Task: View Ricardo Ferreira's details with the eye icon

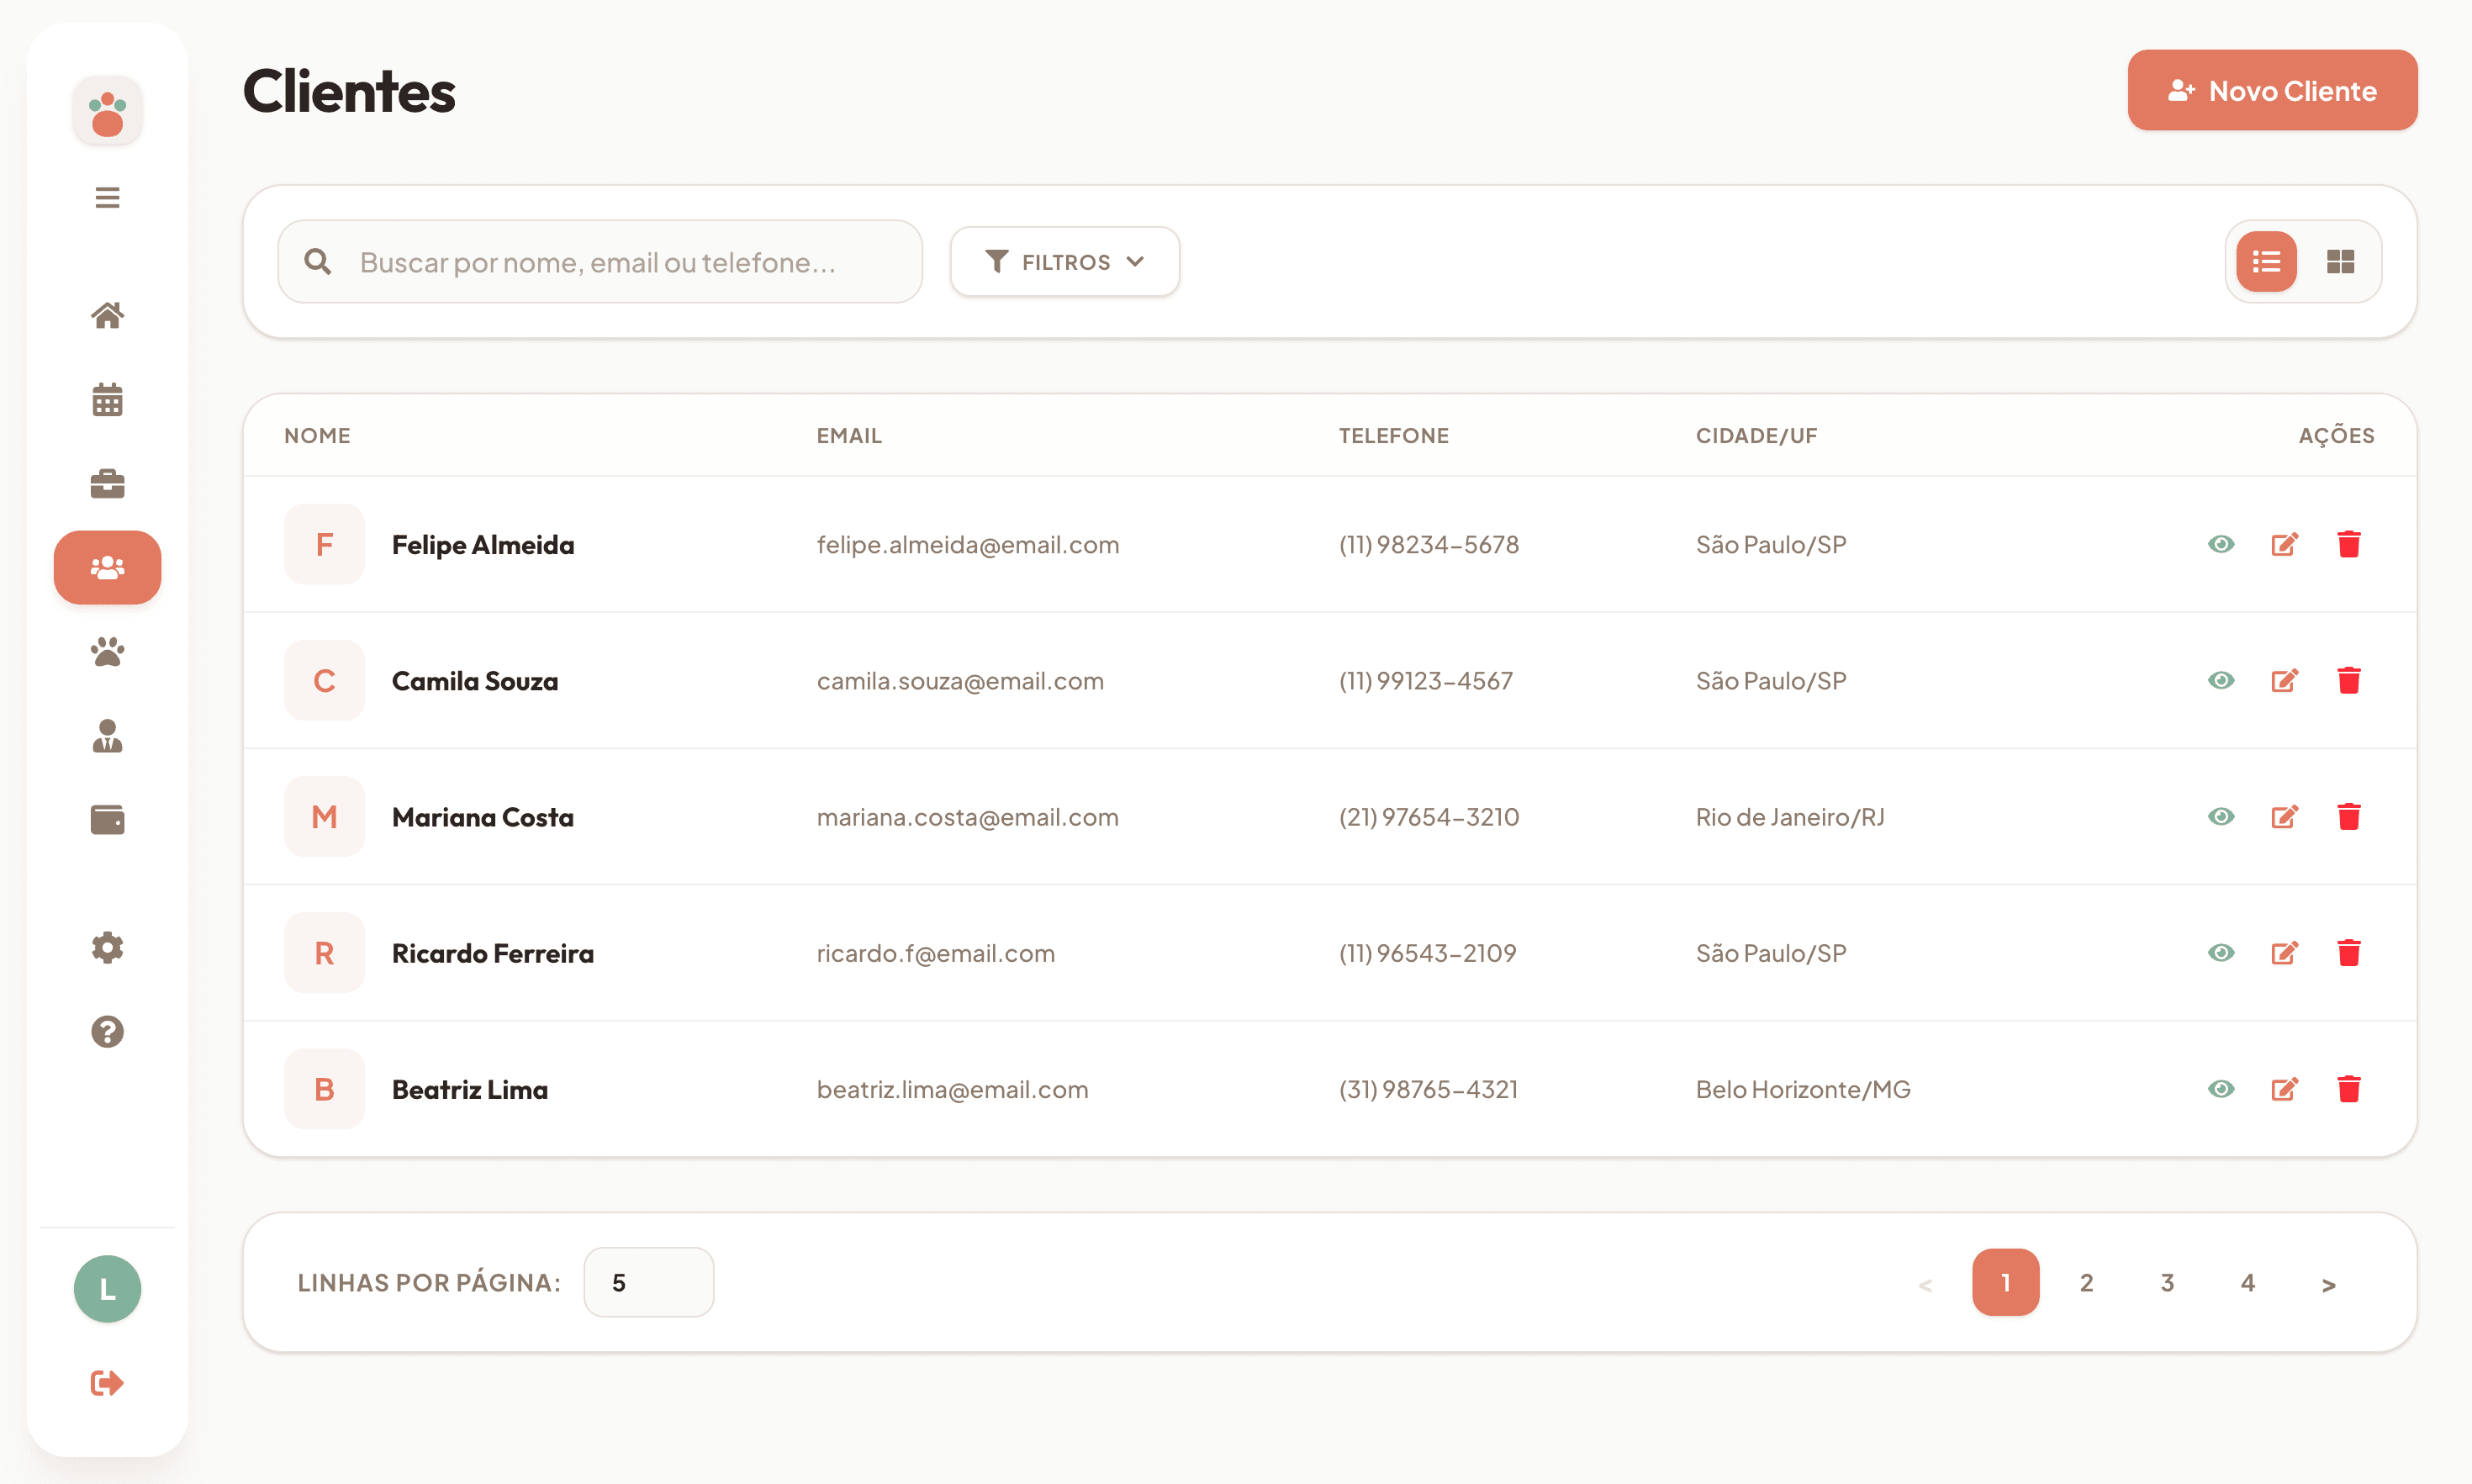Action: 2221,952
